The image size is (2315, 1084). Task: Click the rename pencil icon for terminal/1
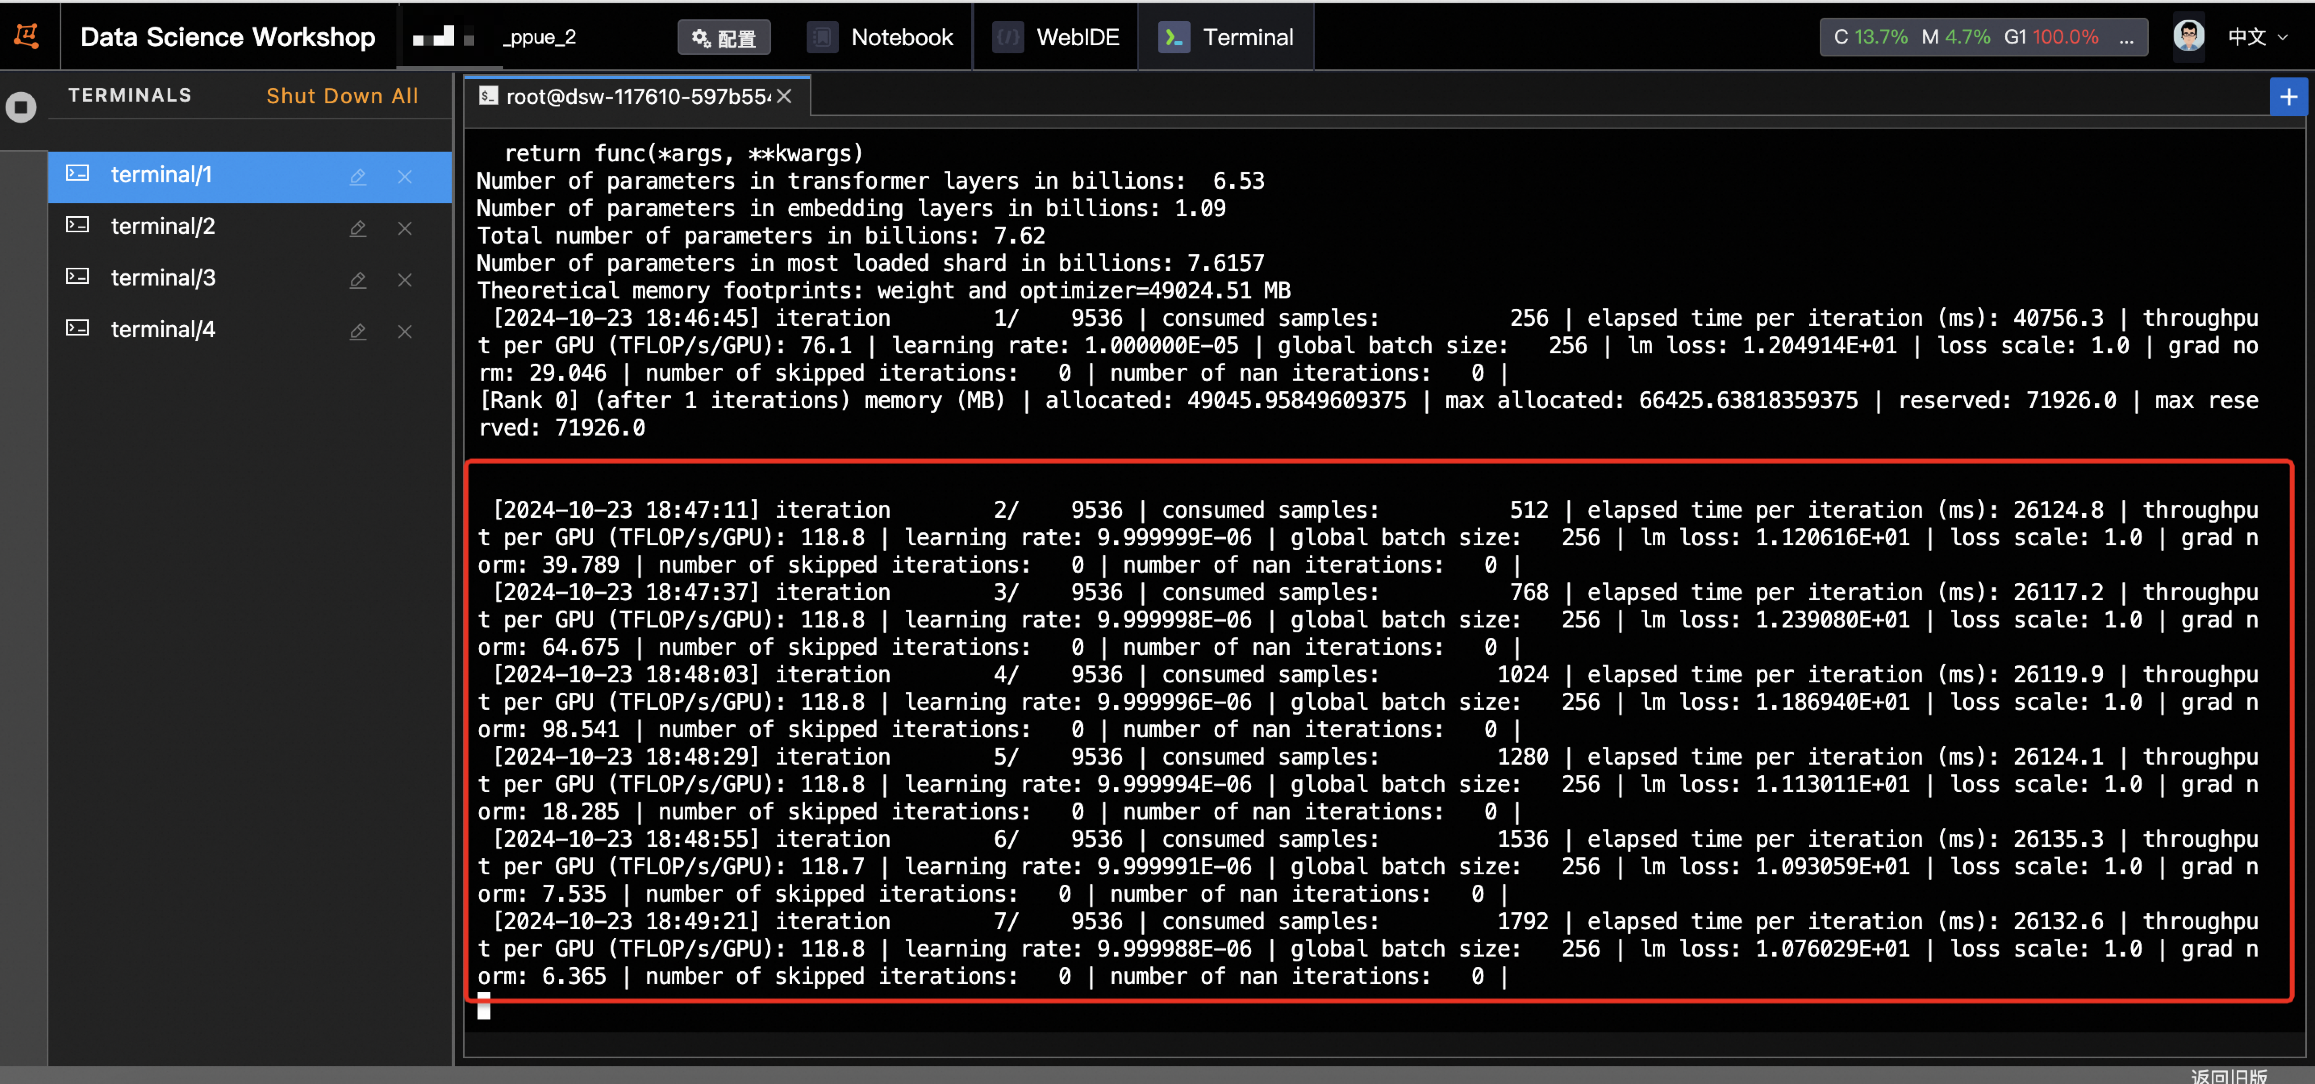click(x=358, y=177)
